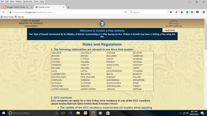The width and height of the screenshot is (207, 116).
Task: Click the STATE OF KUWAIT header text
Action: 31,21
